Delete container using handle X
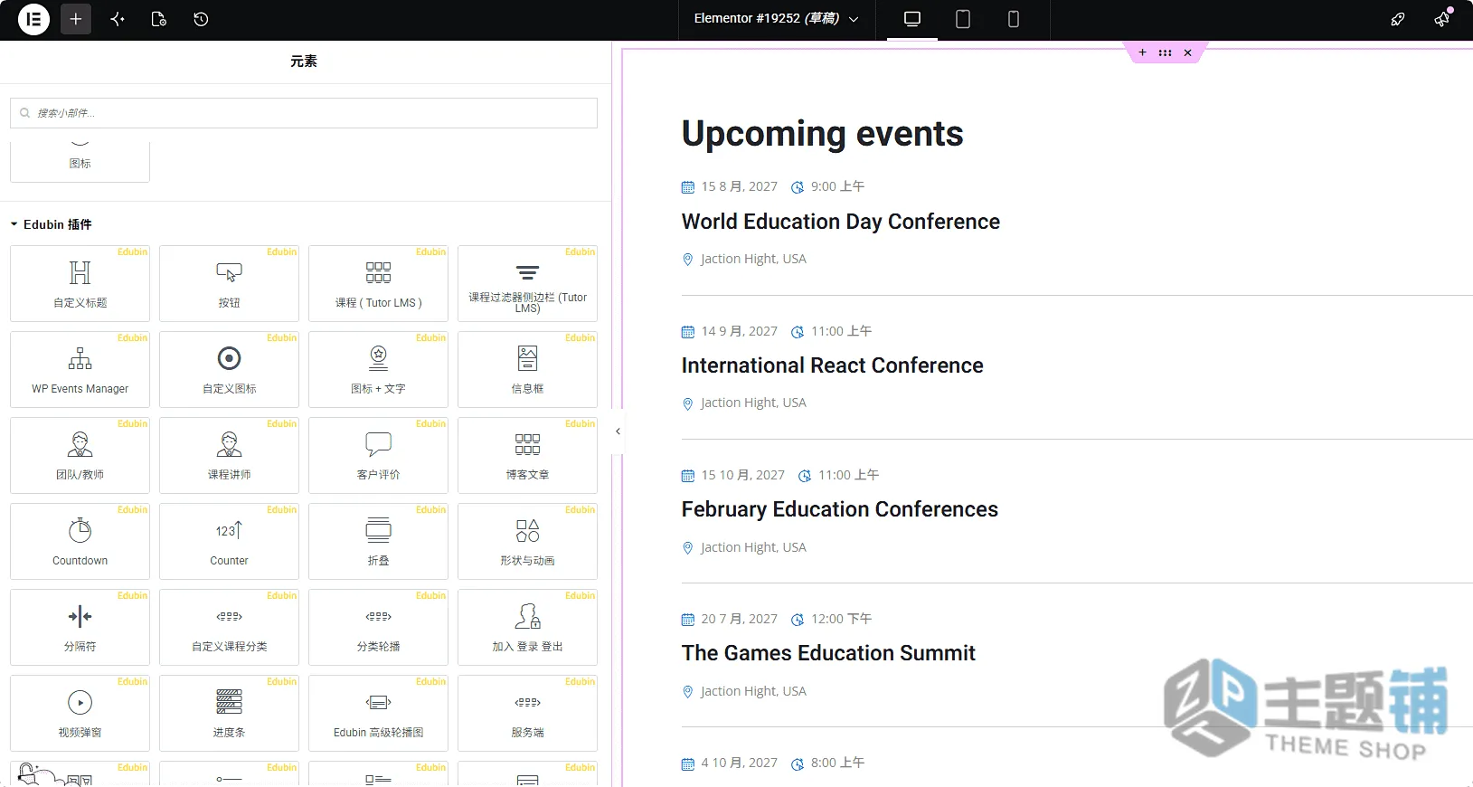The width and height of the screenshot is (1473, 787). coord(1188,52)
